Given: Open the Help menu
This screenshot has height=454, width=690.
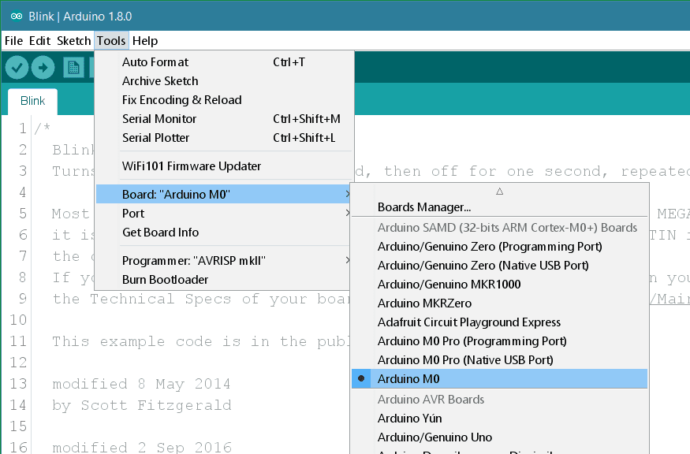Looking at the screenshot, I should point(145,40).
